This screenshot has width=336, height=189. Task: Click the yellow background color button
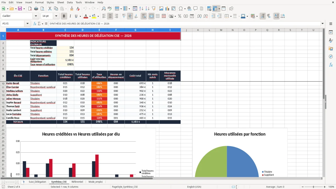click(94, 16)
